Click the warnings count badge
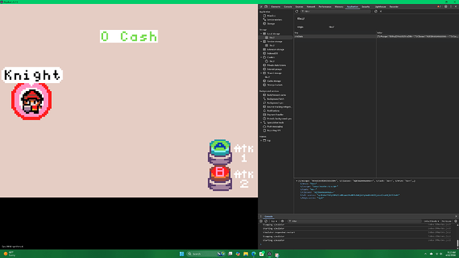Screen dimensions: 459x258 [x=439, y=7]
